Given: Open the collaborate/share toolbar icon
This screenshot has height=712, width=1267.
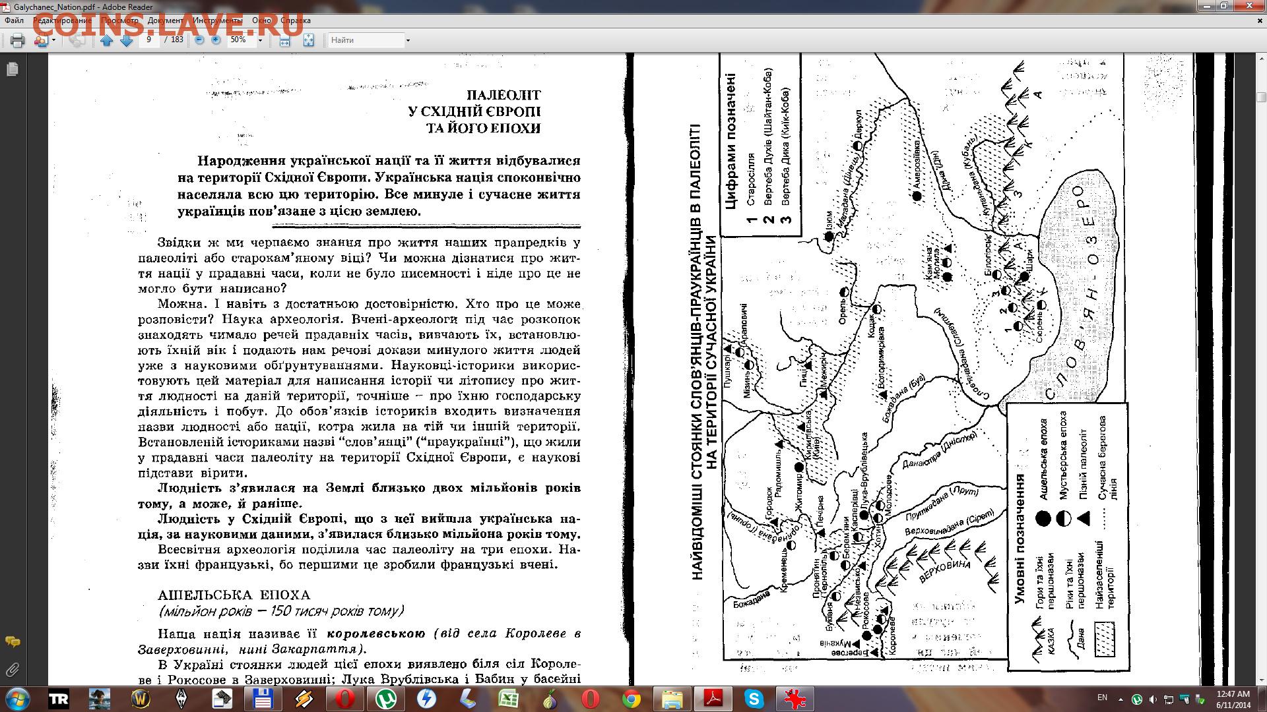Looking at the screenshot, I should pos(41,40).
